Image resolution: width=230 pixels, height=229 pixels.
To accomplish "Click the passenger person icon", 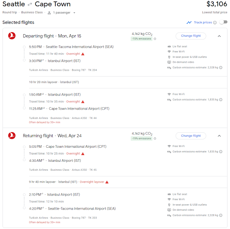I will pyautogui.click(x=50, y=13).
